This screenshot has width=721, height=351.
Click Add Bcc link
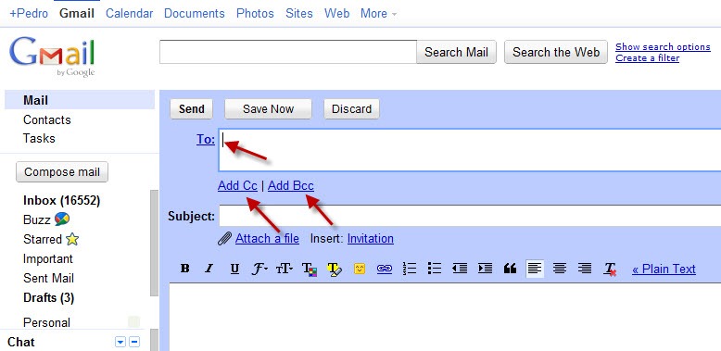click(291, 185)
